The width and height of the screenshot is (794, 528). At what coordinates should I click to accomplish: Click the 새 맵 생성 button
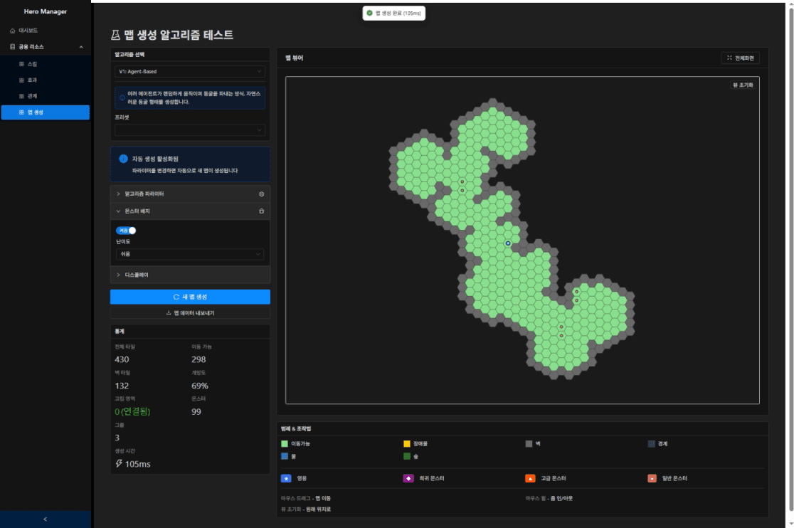click(190, 297)
